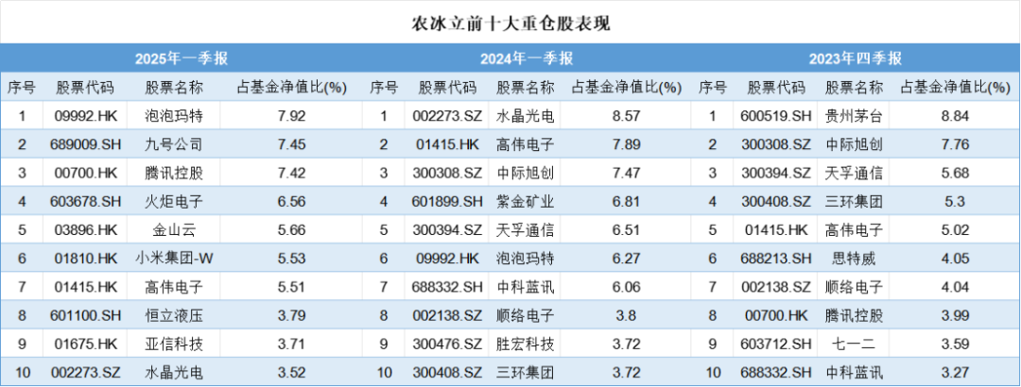Select stock name 金山云
This screenshot has height=387, width=1021.
click(174, 230)
